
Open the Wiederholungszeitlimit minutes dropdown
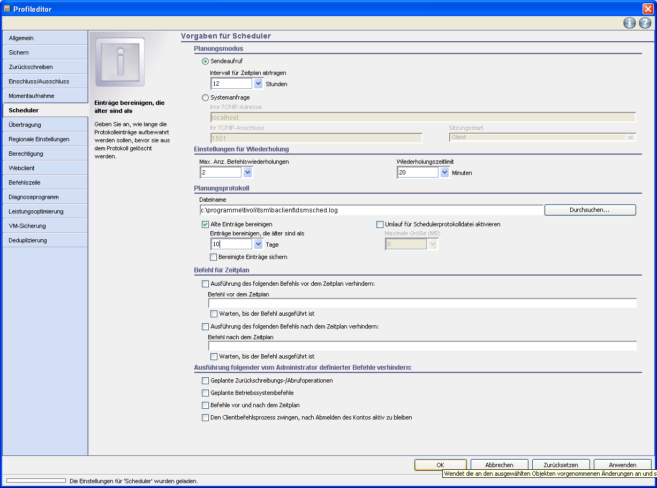click(444, 172)
